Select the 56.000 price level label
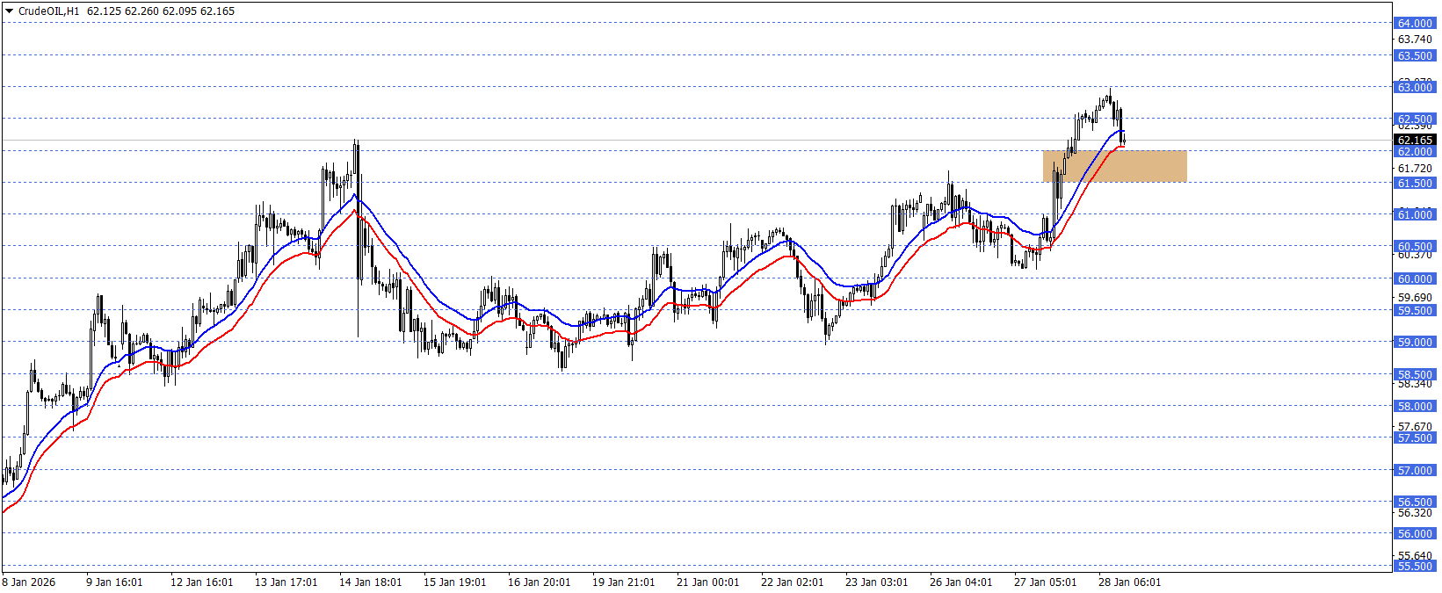This screenshot has height=593, width=1442. click(1415, 533)
